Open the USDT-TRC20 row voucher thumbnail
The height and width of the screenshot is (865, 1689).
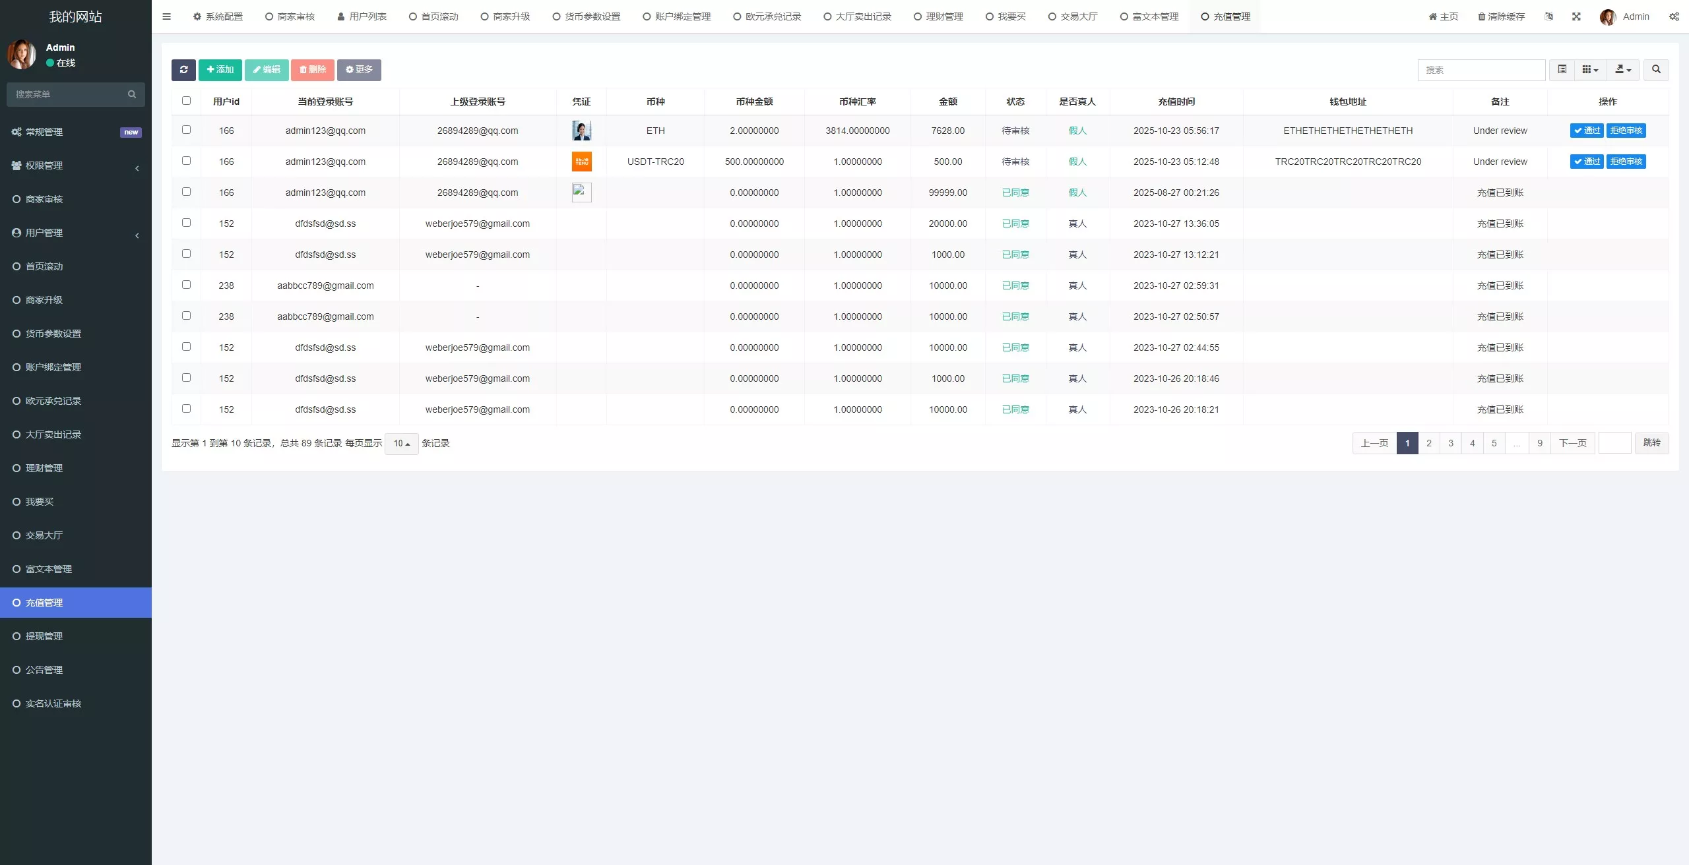click(x=581, y=162)
